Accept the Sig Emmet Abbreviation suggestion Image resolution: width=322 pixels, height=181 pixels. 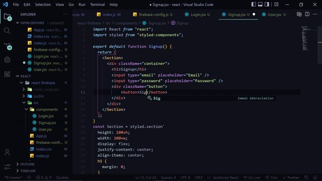(211, 99)
